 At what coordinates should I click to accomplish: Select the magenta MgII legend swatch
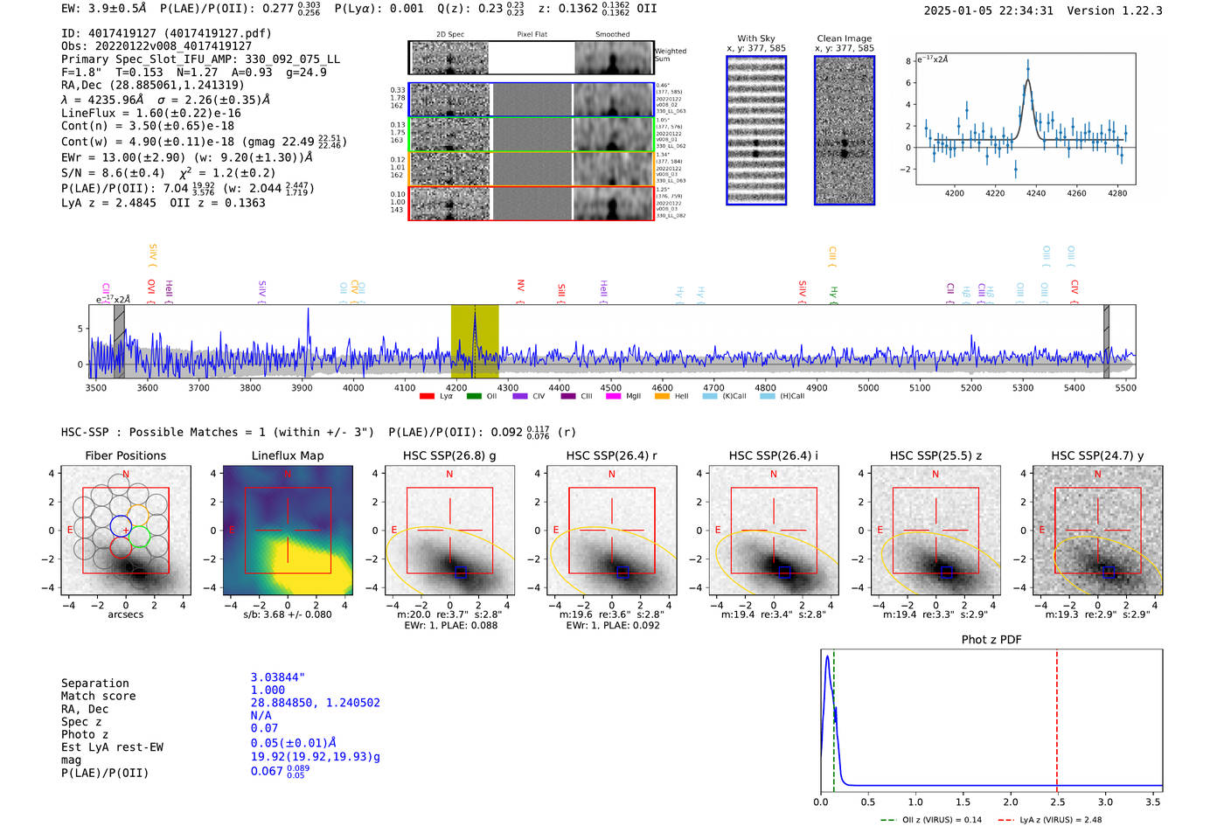click(x=613, y=396)
